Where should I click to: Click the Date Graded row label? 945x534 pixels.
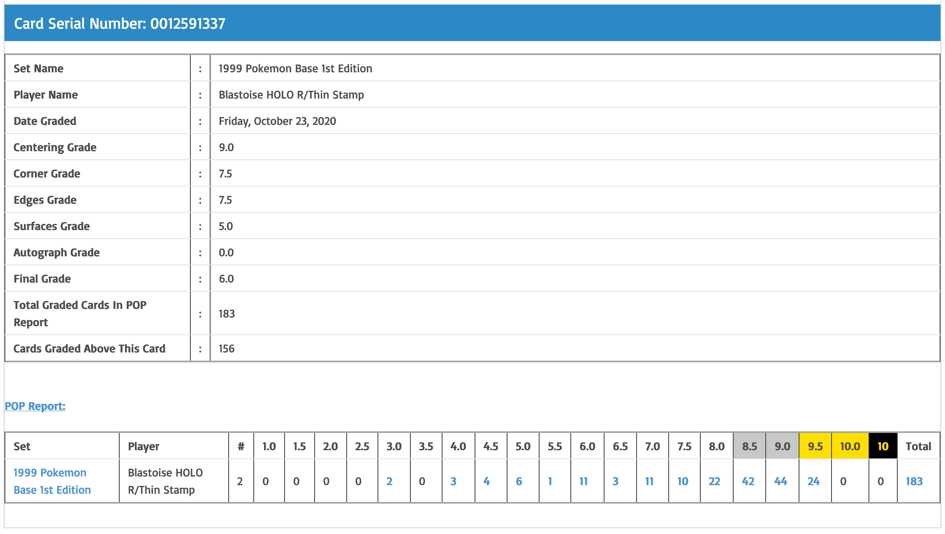pos(45,121)
